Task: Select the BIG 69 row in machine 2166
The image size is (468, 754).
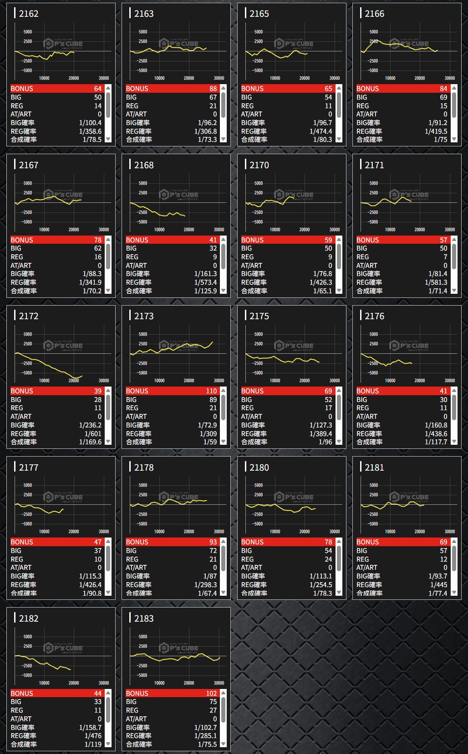Action: (402, 97)
